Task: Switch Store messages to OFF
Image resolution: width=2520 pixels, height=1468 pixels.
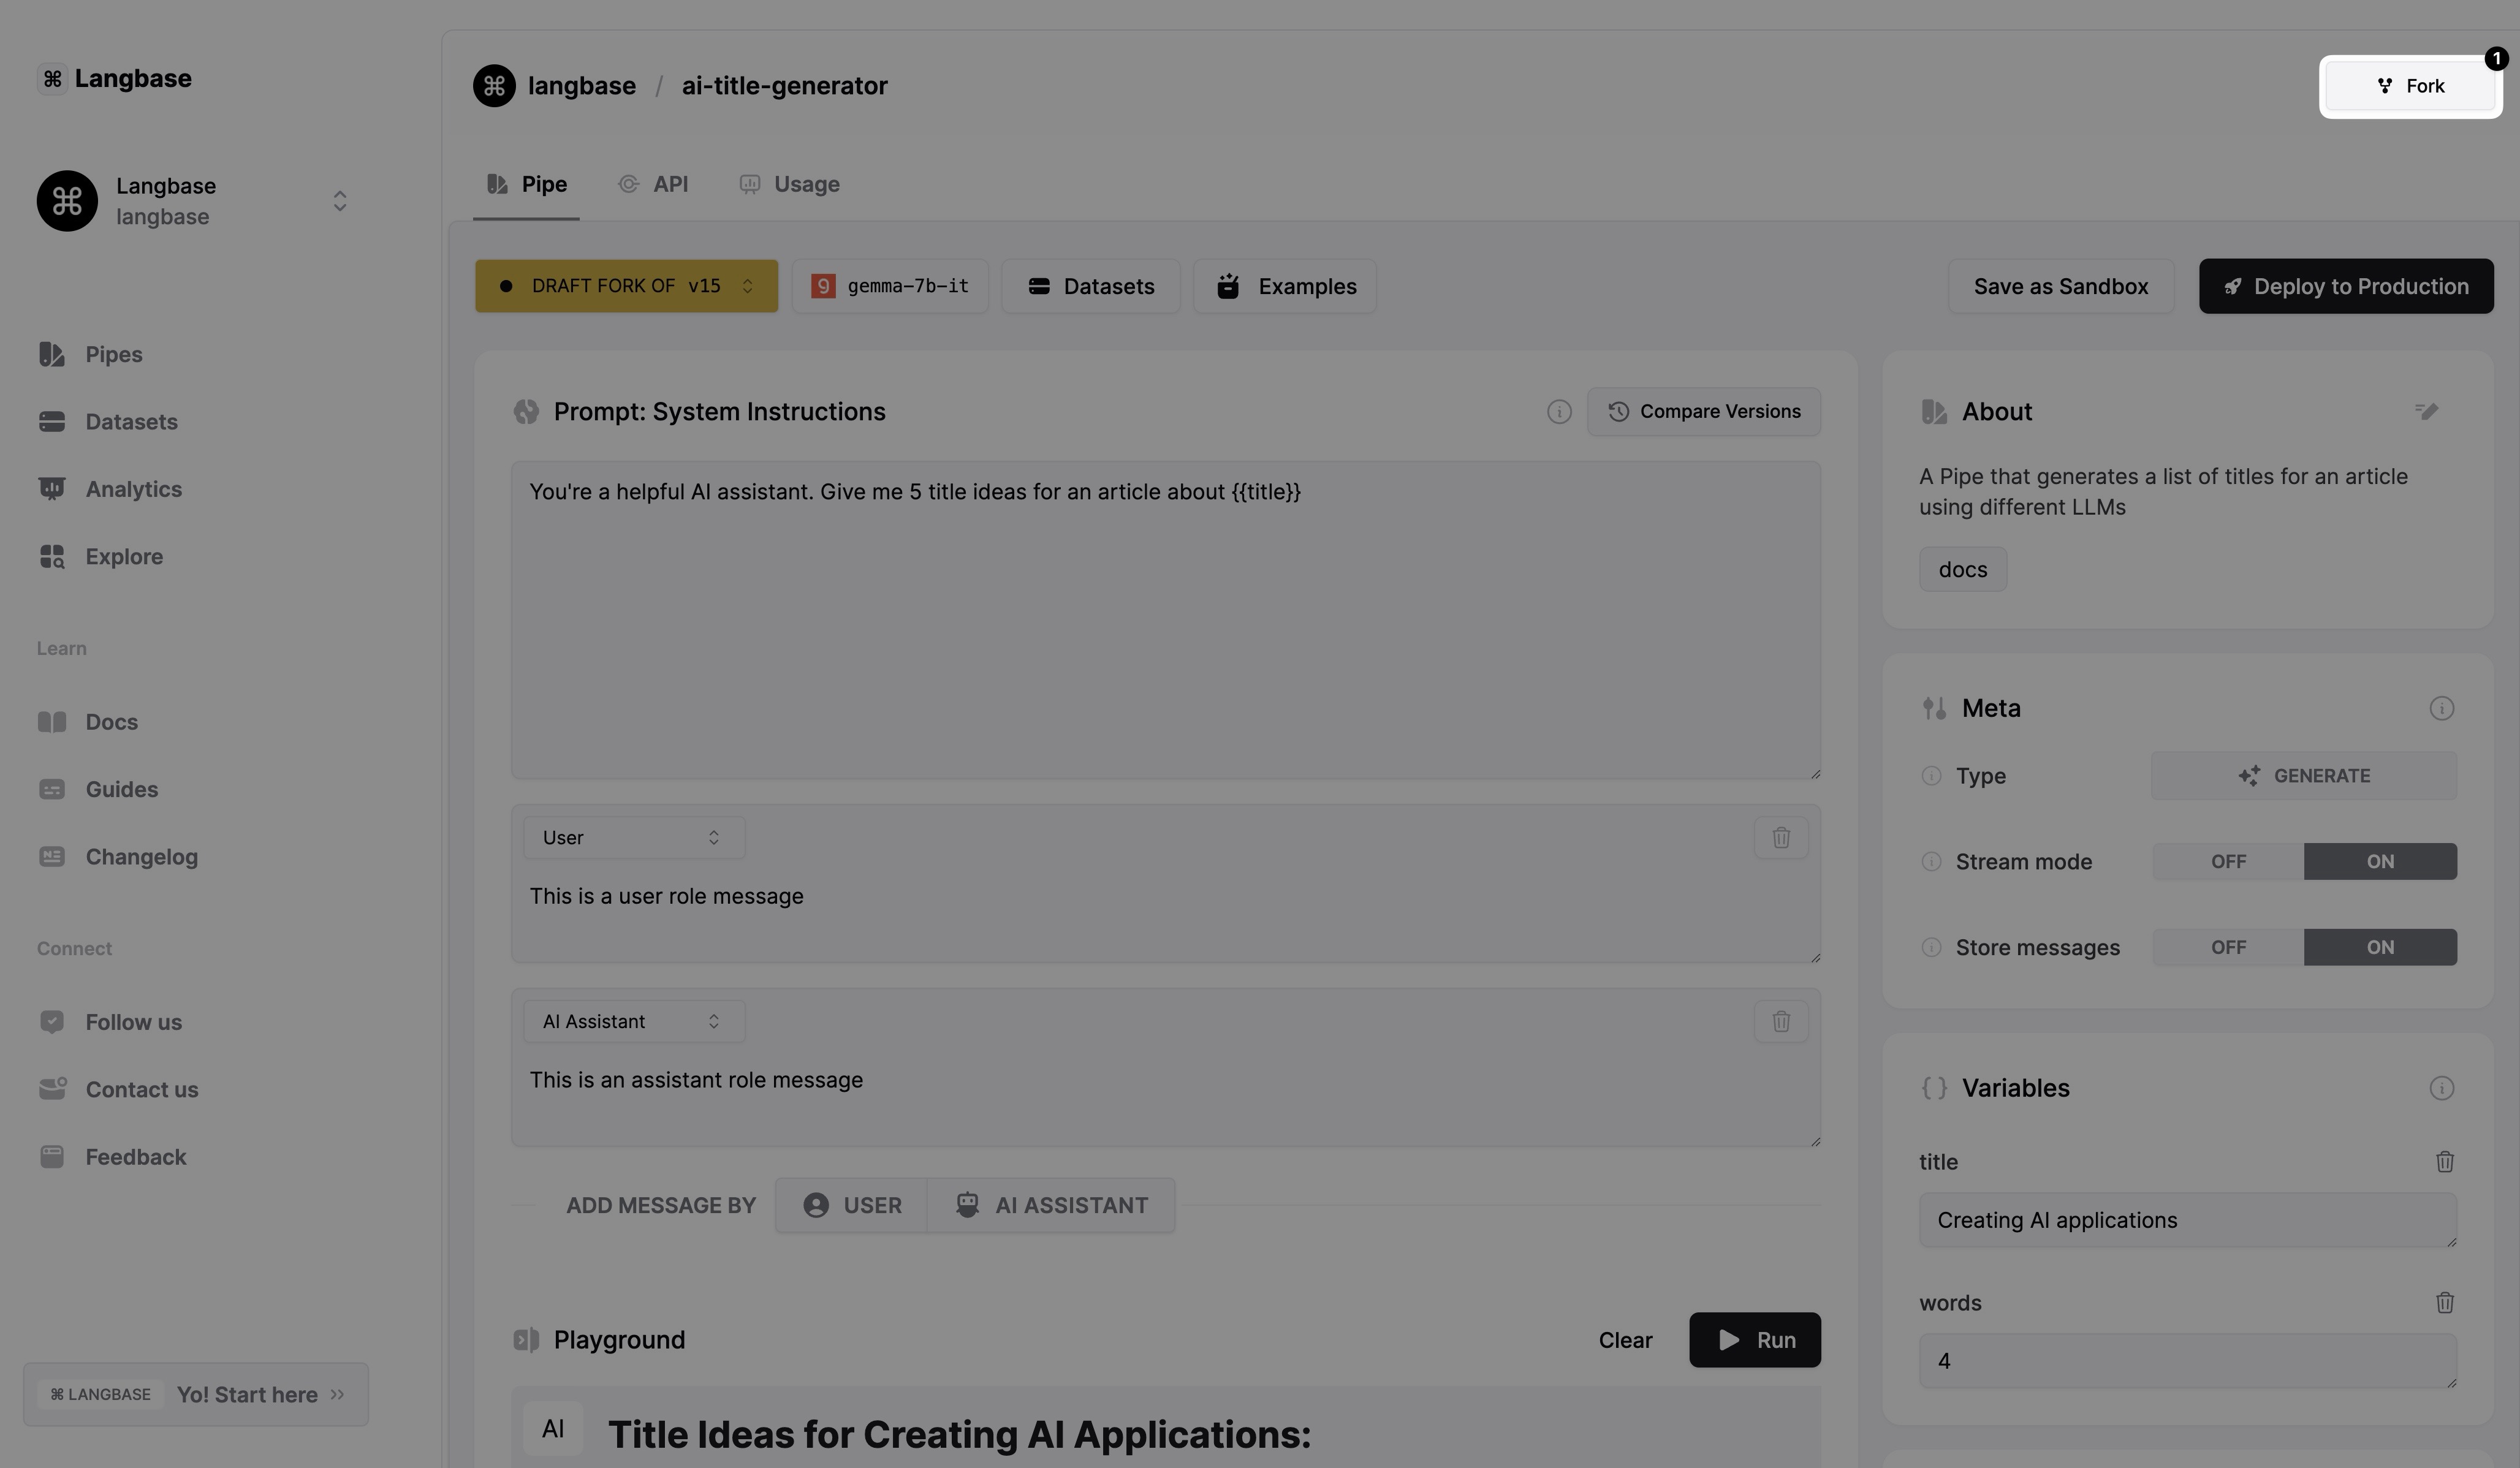Action: pyautogui.click(x=2228, y=948)
